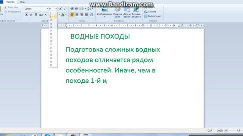Click the 100% zoom level text
The height and width of the screenshot is (136, 243).
point(220,131)
